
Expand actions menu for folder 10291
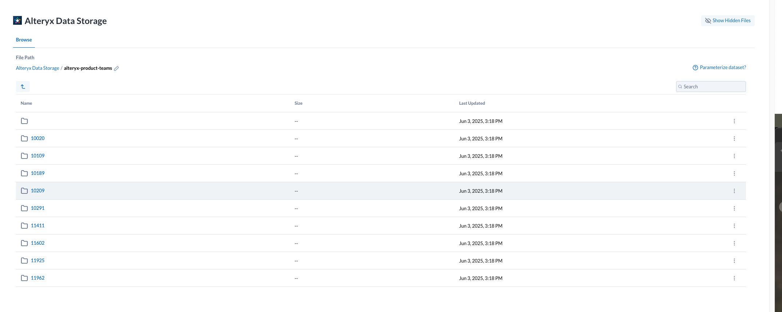click(x=734, y=208)
